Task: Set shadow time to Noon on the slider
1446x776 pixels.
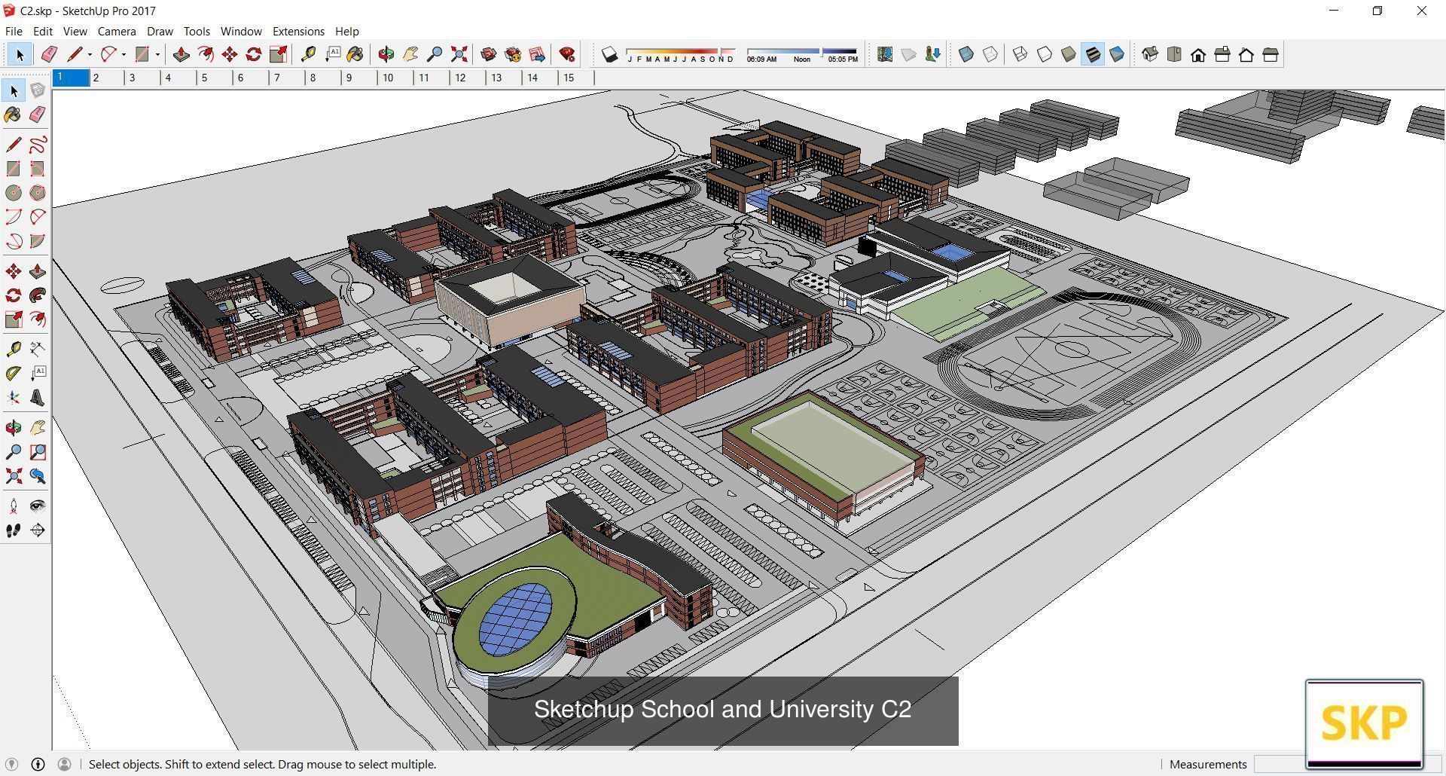Action: 802,51
